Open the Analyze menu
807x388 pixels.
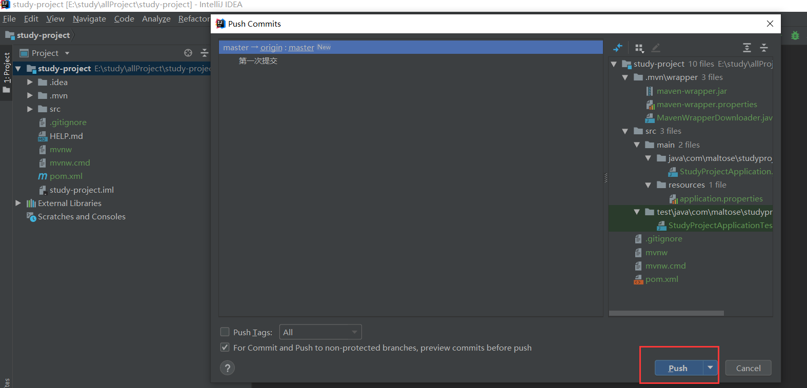(156, 19)
